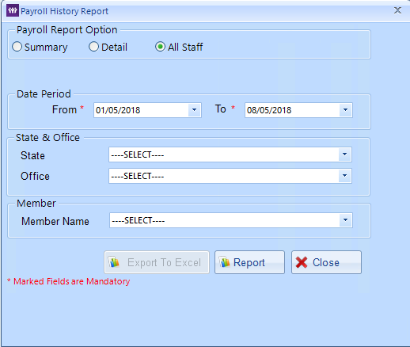Close the Payroll History Report window

397,10
